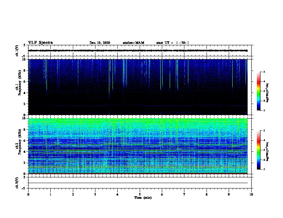Viewport: 283px width, 218px height.
Task: Click the ch.1 spectrogram color scale bar
Action: tap(259, 91)
